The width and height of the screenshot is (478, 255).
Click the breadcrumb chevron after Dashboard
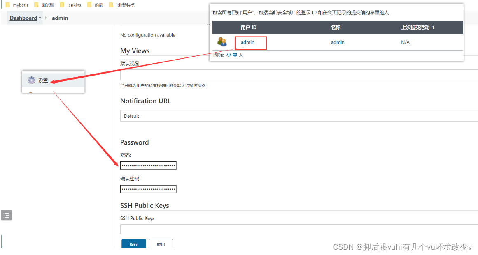[x=47, y=18]
